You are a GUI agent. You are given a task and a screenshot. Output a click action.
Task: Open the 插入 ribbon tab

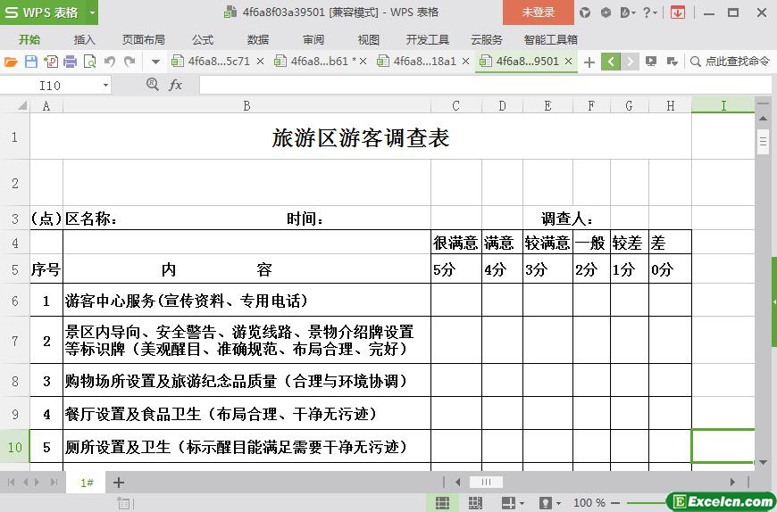84,39
